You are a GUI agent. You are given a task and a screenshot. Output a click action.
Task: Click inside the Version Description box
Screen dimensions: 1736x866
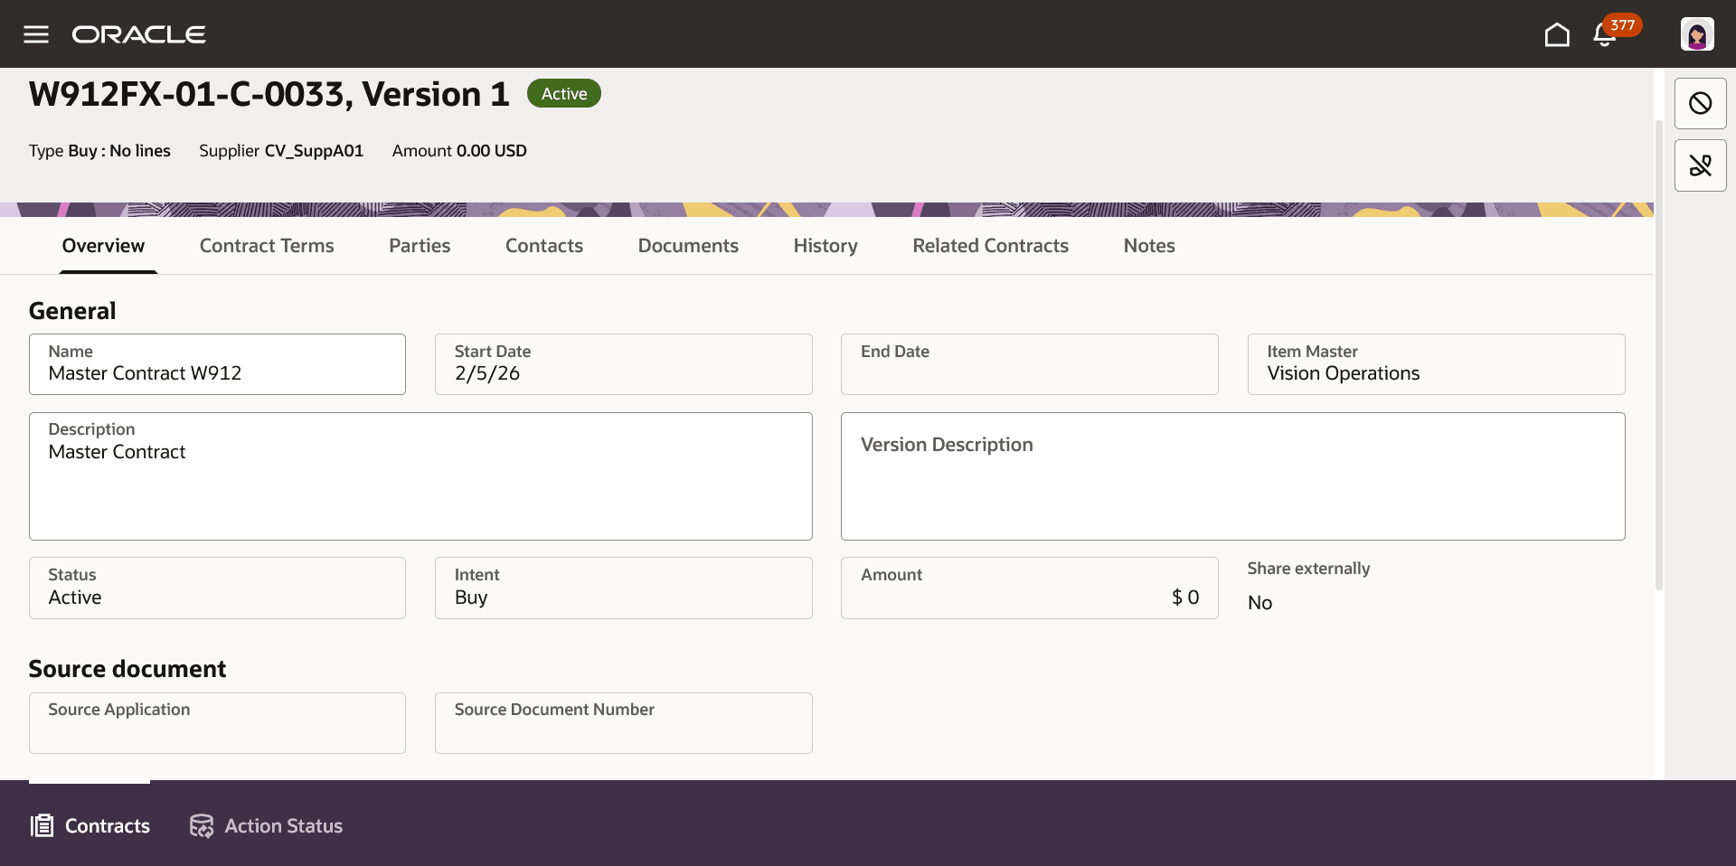click(1232, 476)
